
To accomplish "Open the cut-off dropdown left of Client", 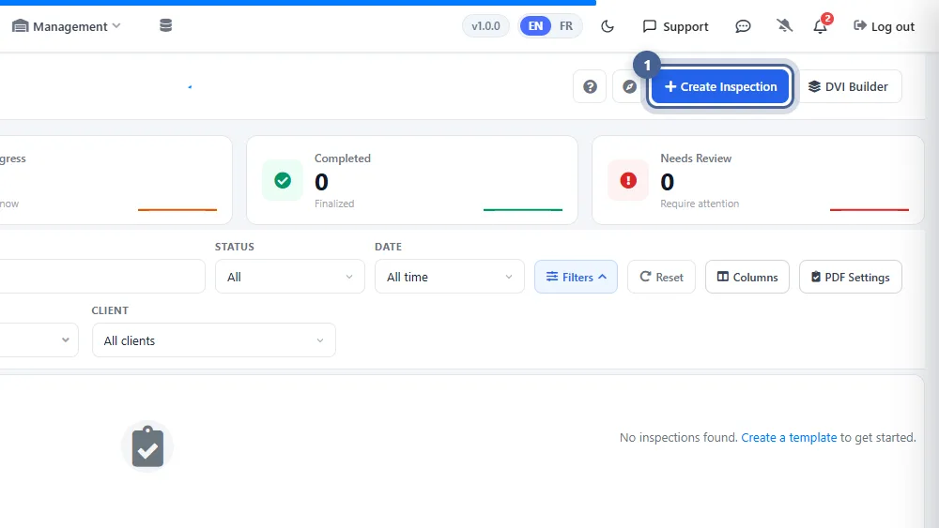I will (38, 340).
